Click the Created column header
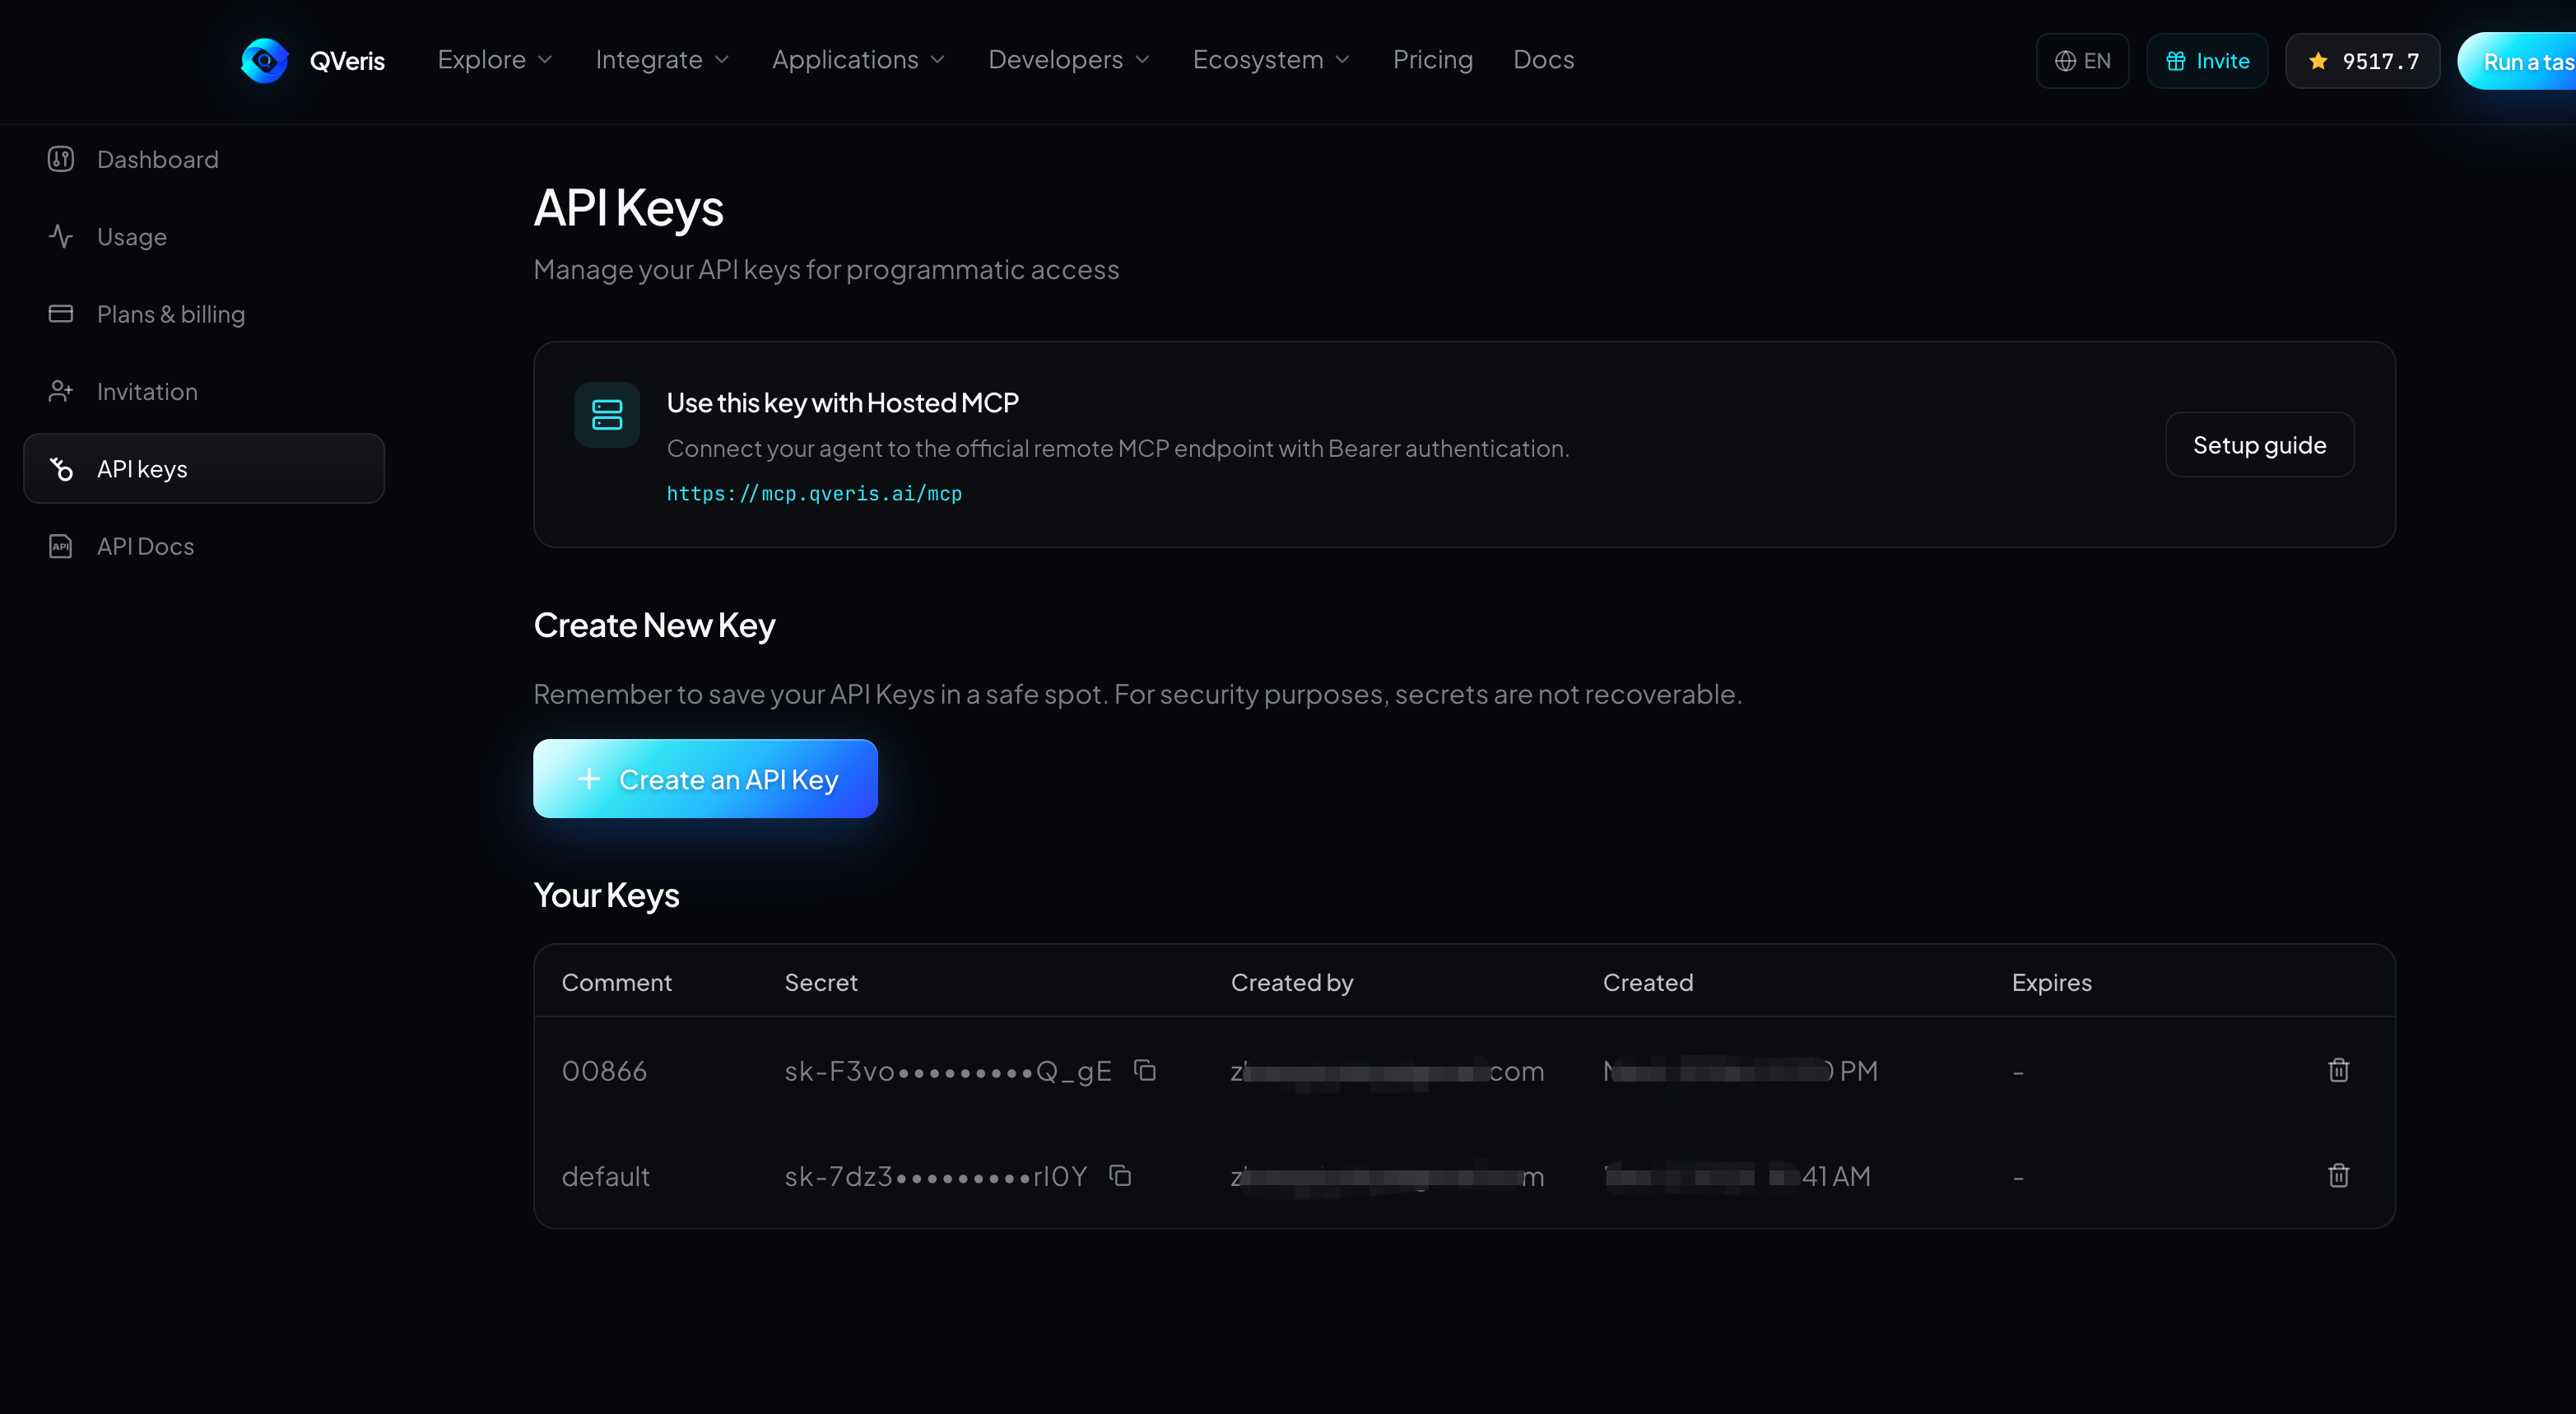The height and width of the screenshot is (1414, 2576). point(1648,982)
